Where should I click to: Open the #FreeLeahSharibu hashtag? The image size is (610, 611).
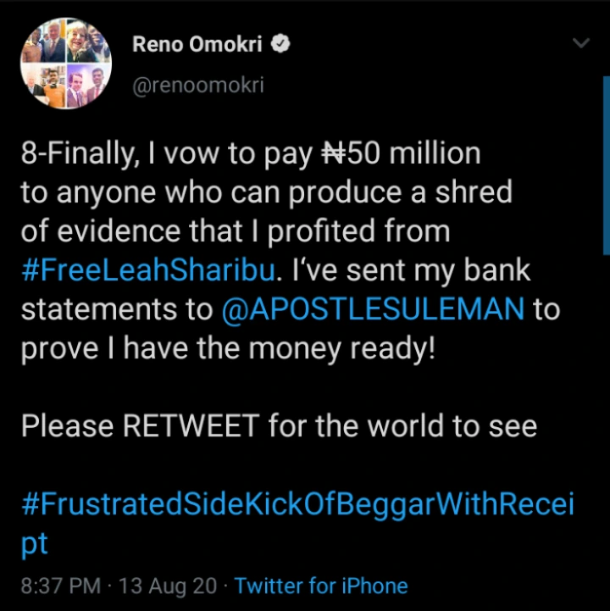click(x=148, y=270)
